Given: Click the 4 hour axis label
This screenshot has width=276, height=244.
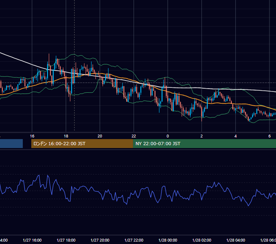Looking at the screenshot, I should click(235, 136).
